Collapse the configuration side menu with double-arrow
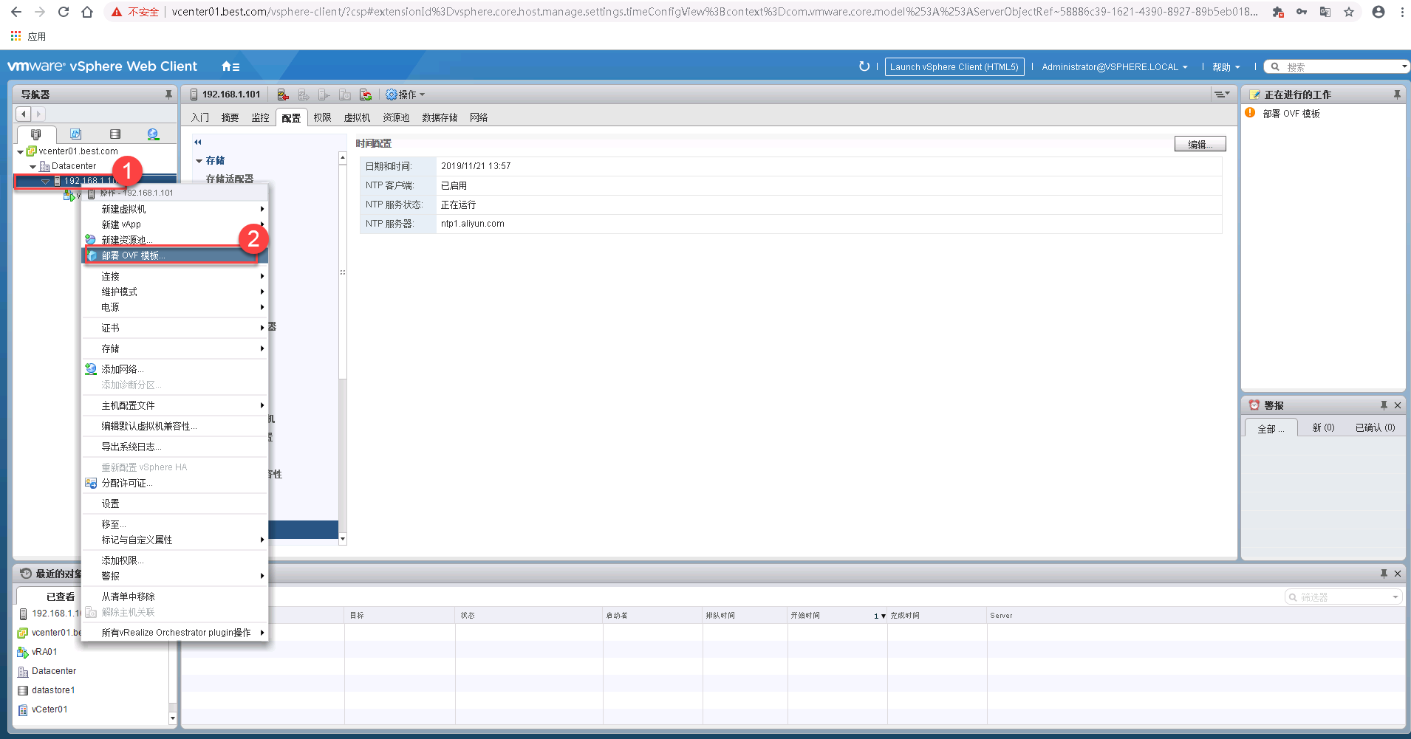Image resolution: width=1411 pixels, height=739 pixels. tap(197, 142)
